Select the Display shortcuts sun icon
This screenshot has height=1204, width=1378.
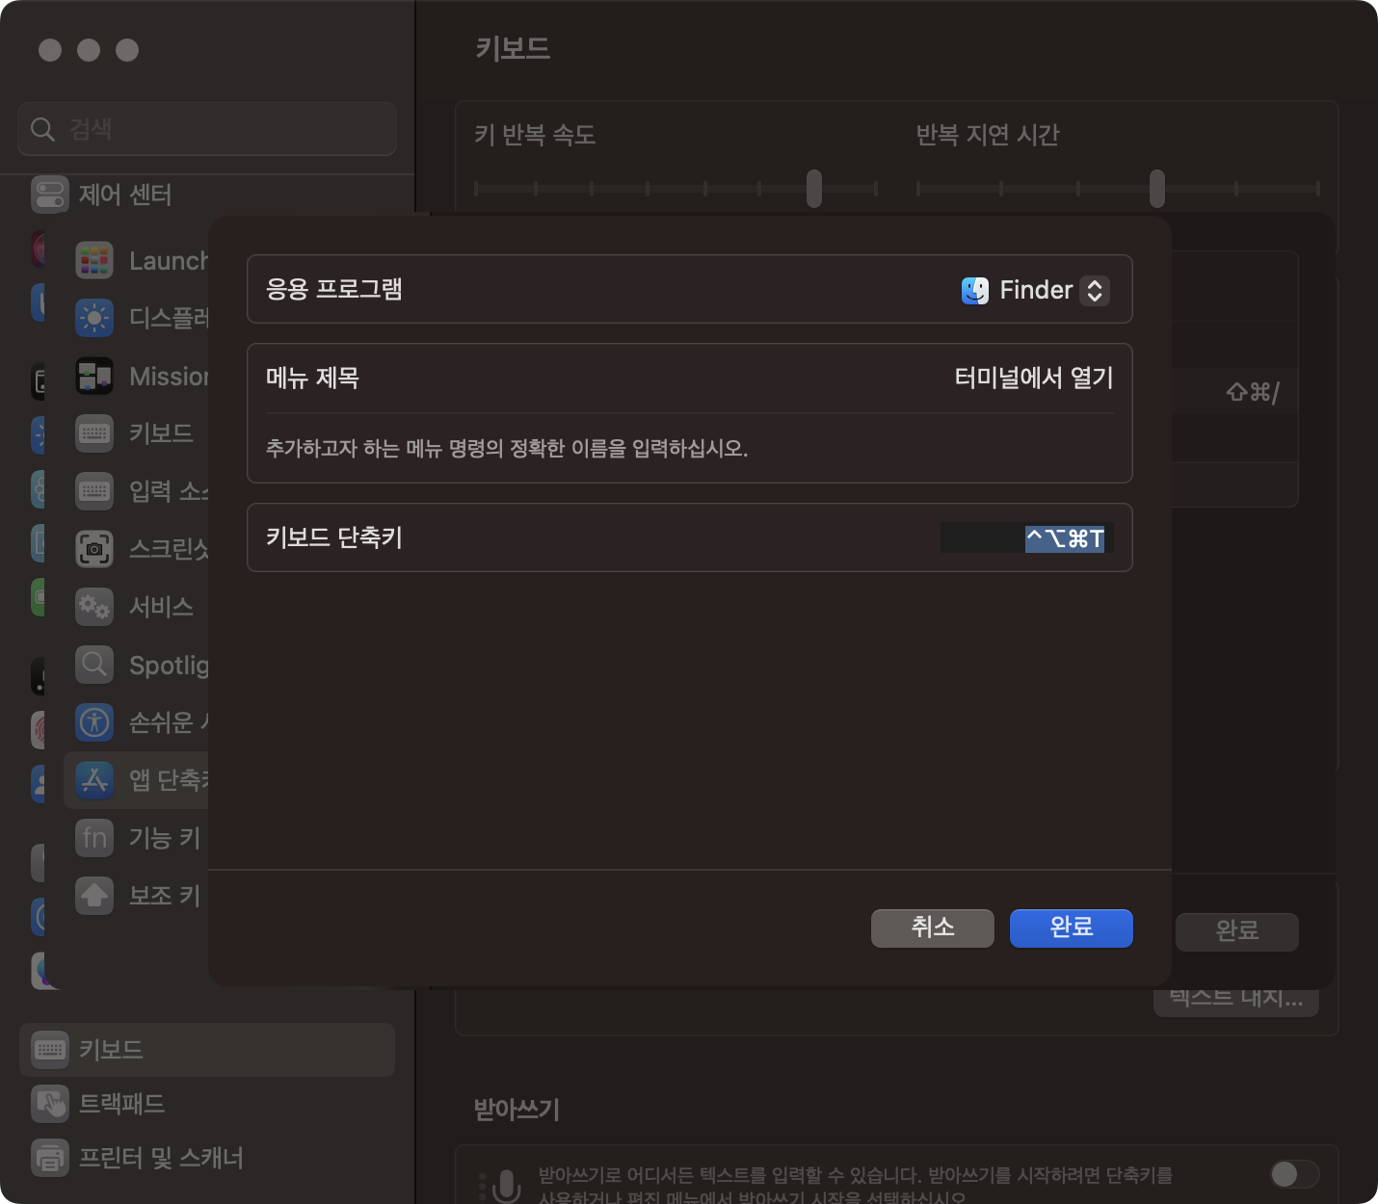[x=94, y=318]
